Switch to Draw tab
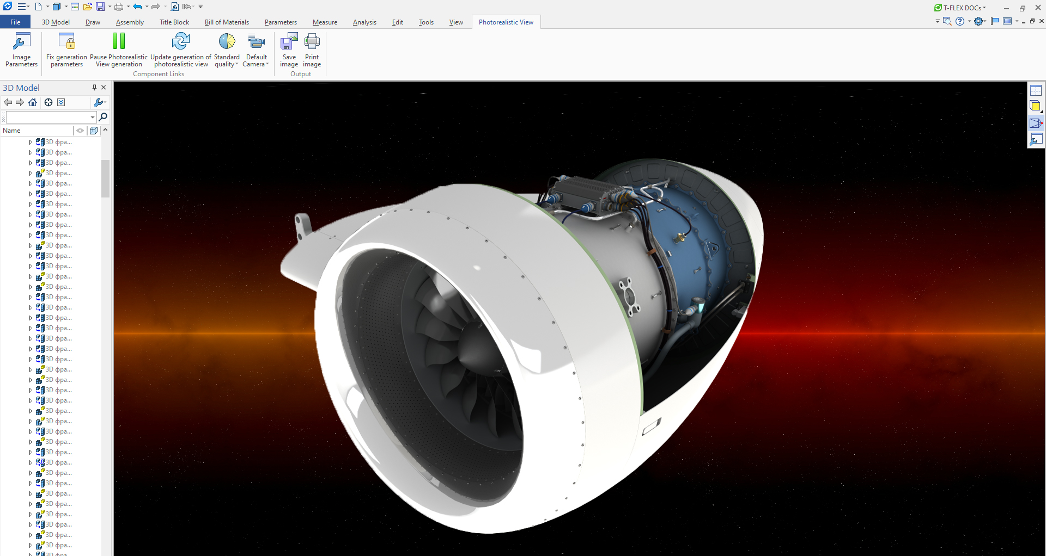The width and height of the screenshot is (1046, 556). click(93, 22)
